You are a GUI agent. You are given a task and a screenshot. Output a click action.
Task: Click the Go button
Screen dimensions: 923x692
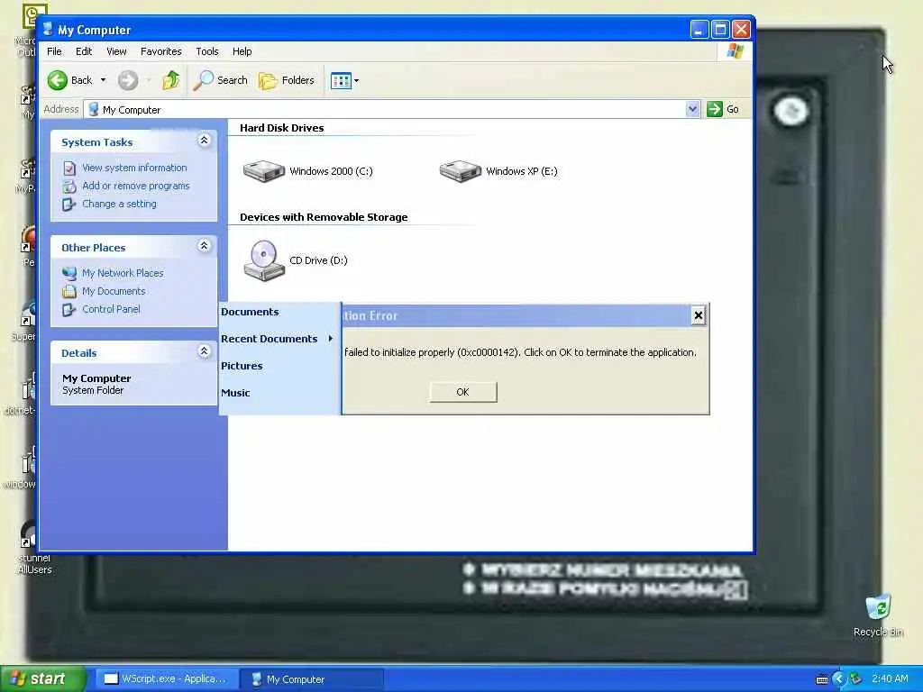(x=723, y=109)
